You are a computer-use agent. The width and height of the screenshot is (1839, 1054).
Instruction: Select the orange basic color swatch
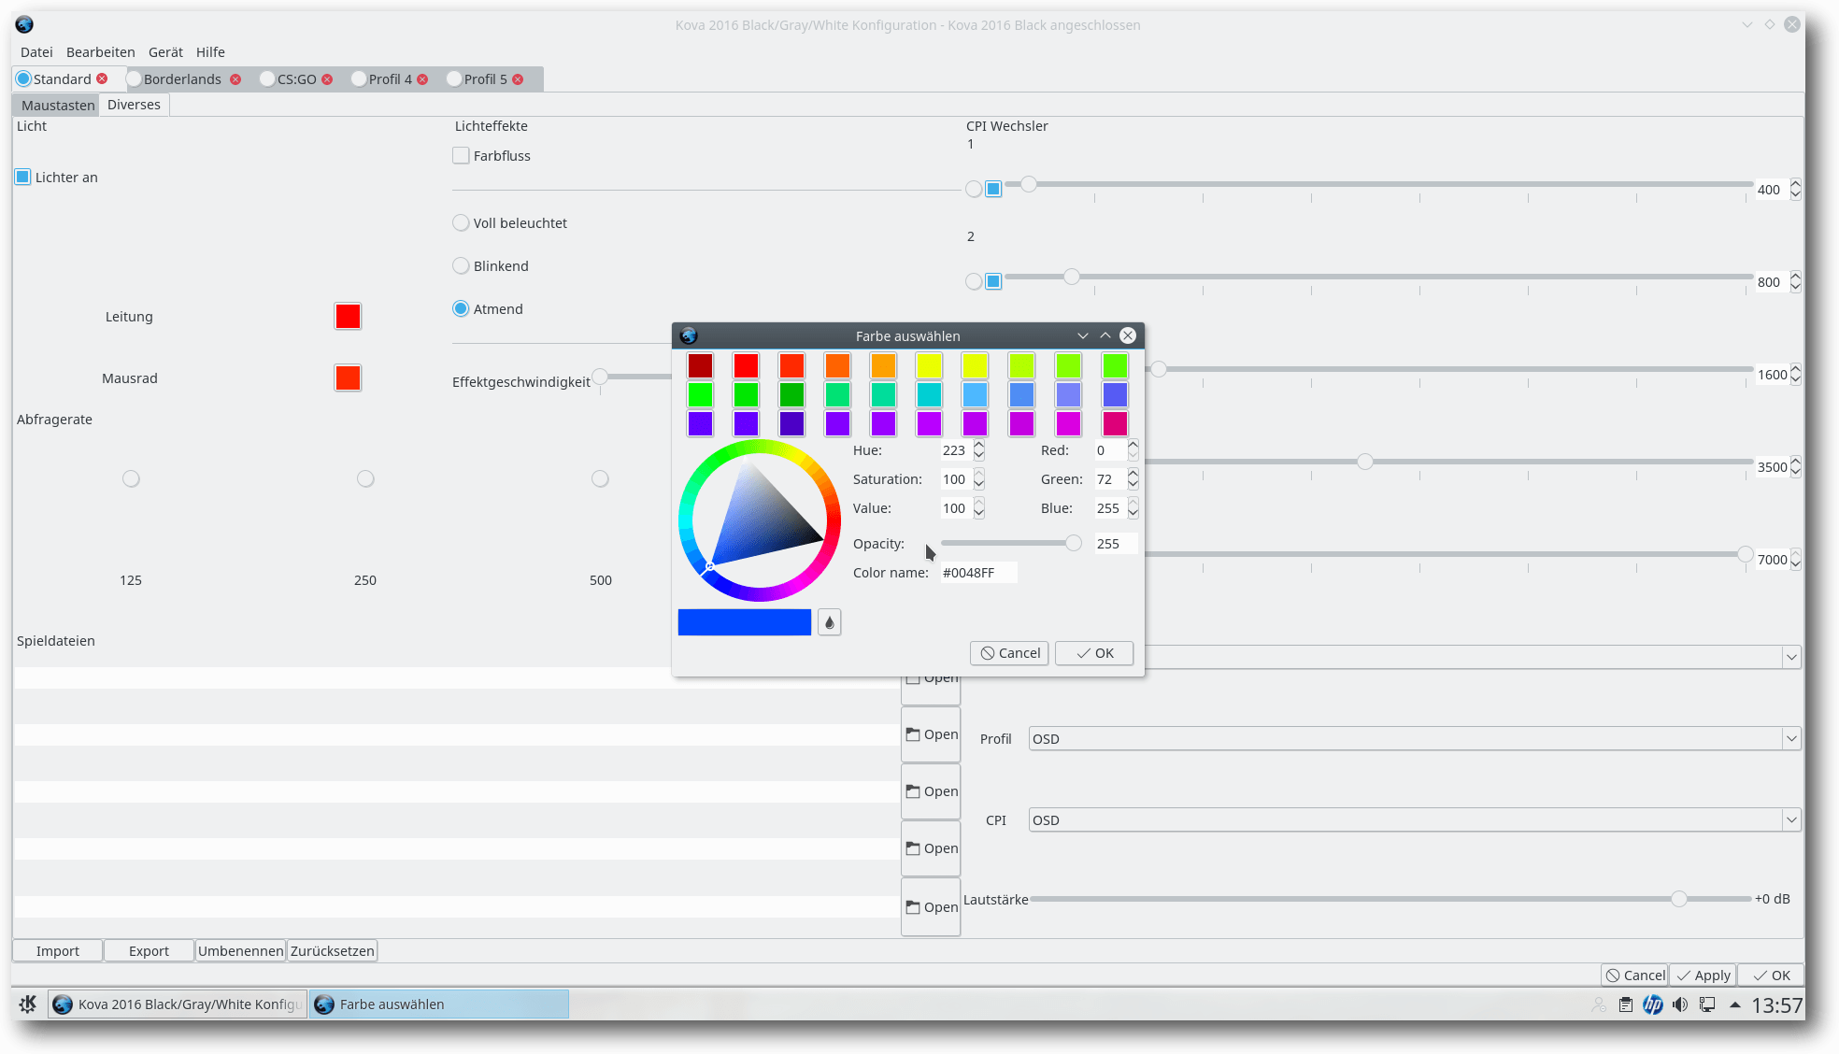coord(837,365)
